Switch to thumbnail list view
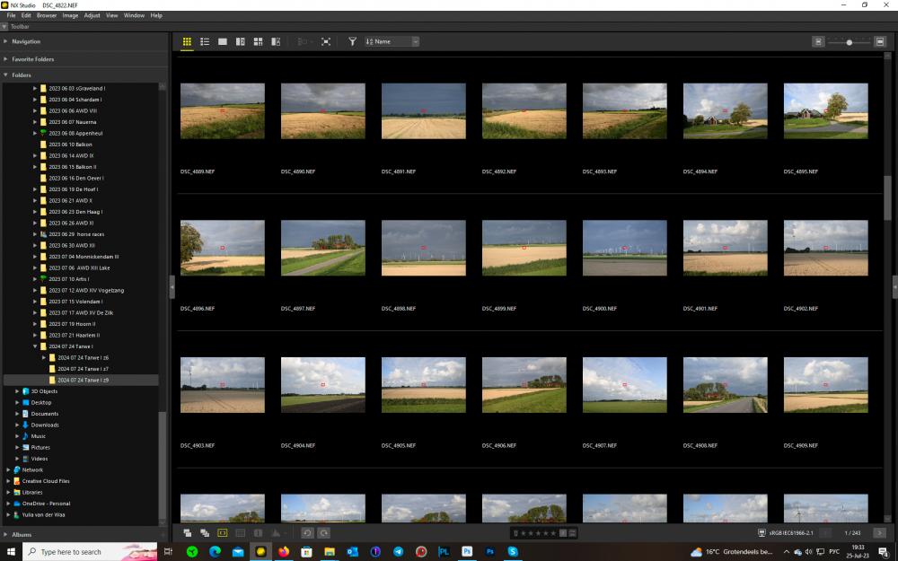Screen dimensions: 898x561 (x=205, y=42)
